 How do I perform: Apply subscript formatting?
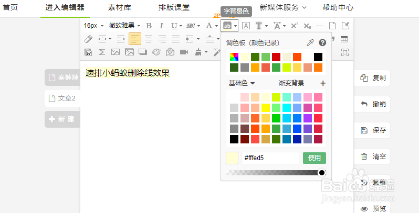307,26
